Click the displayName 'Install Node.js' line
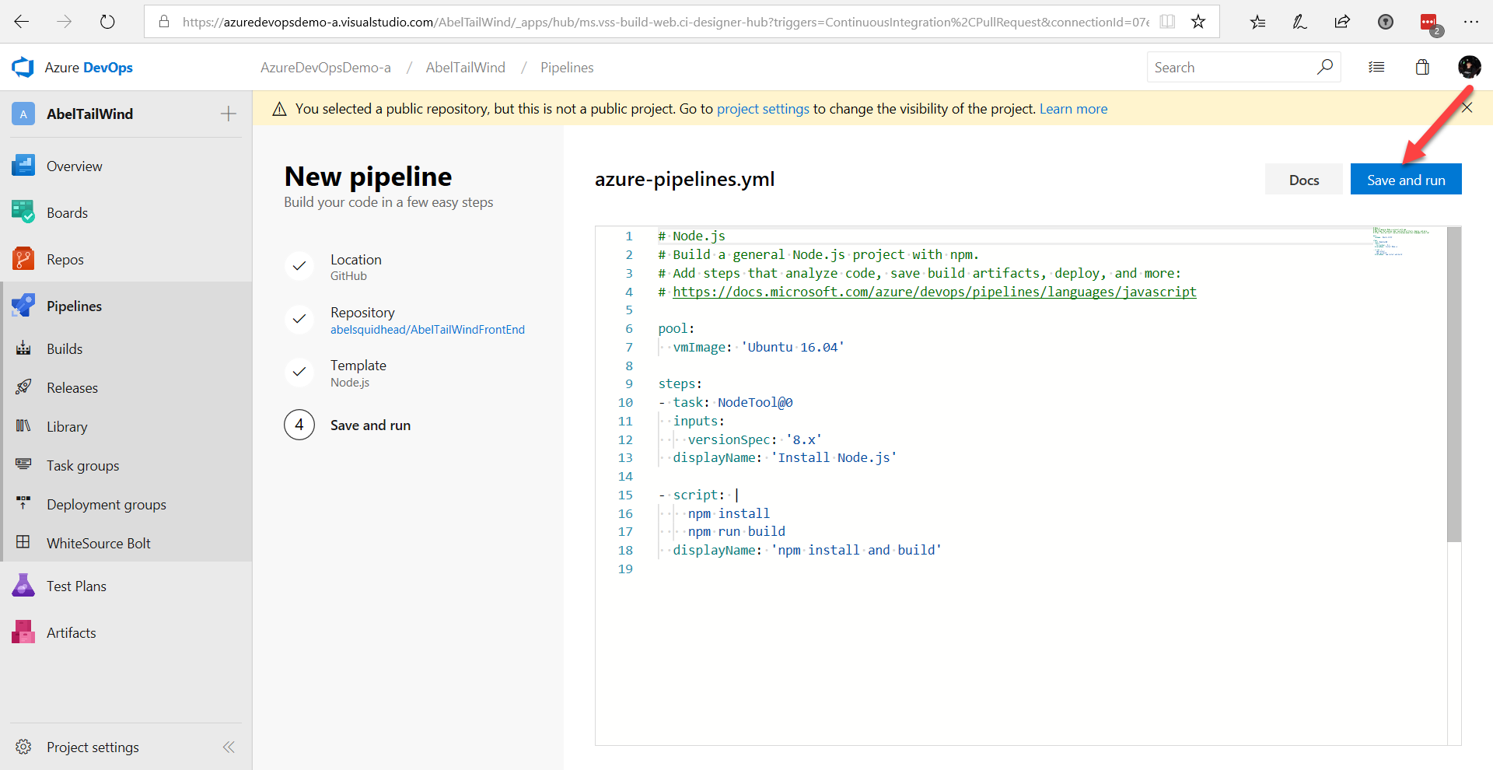The height and width of the screenshot is (770, 1493). tap(785, 457)
